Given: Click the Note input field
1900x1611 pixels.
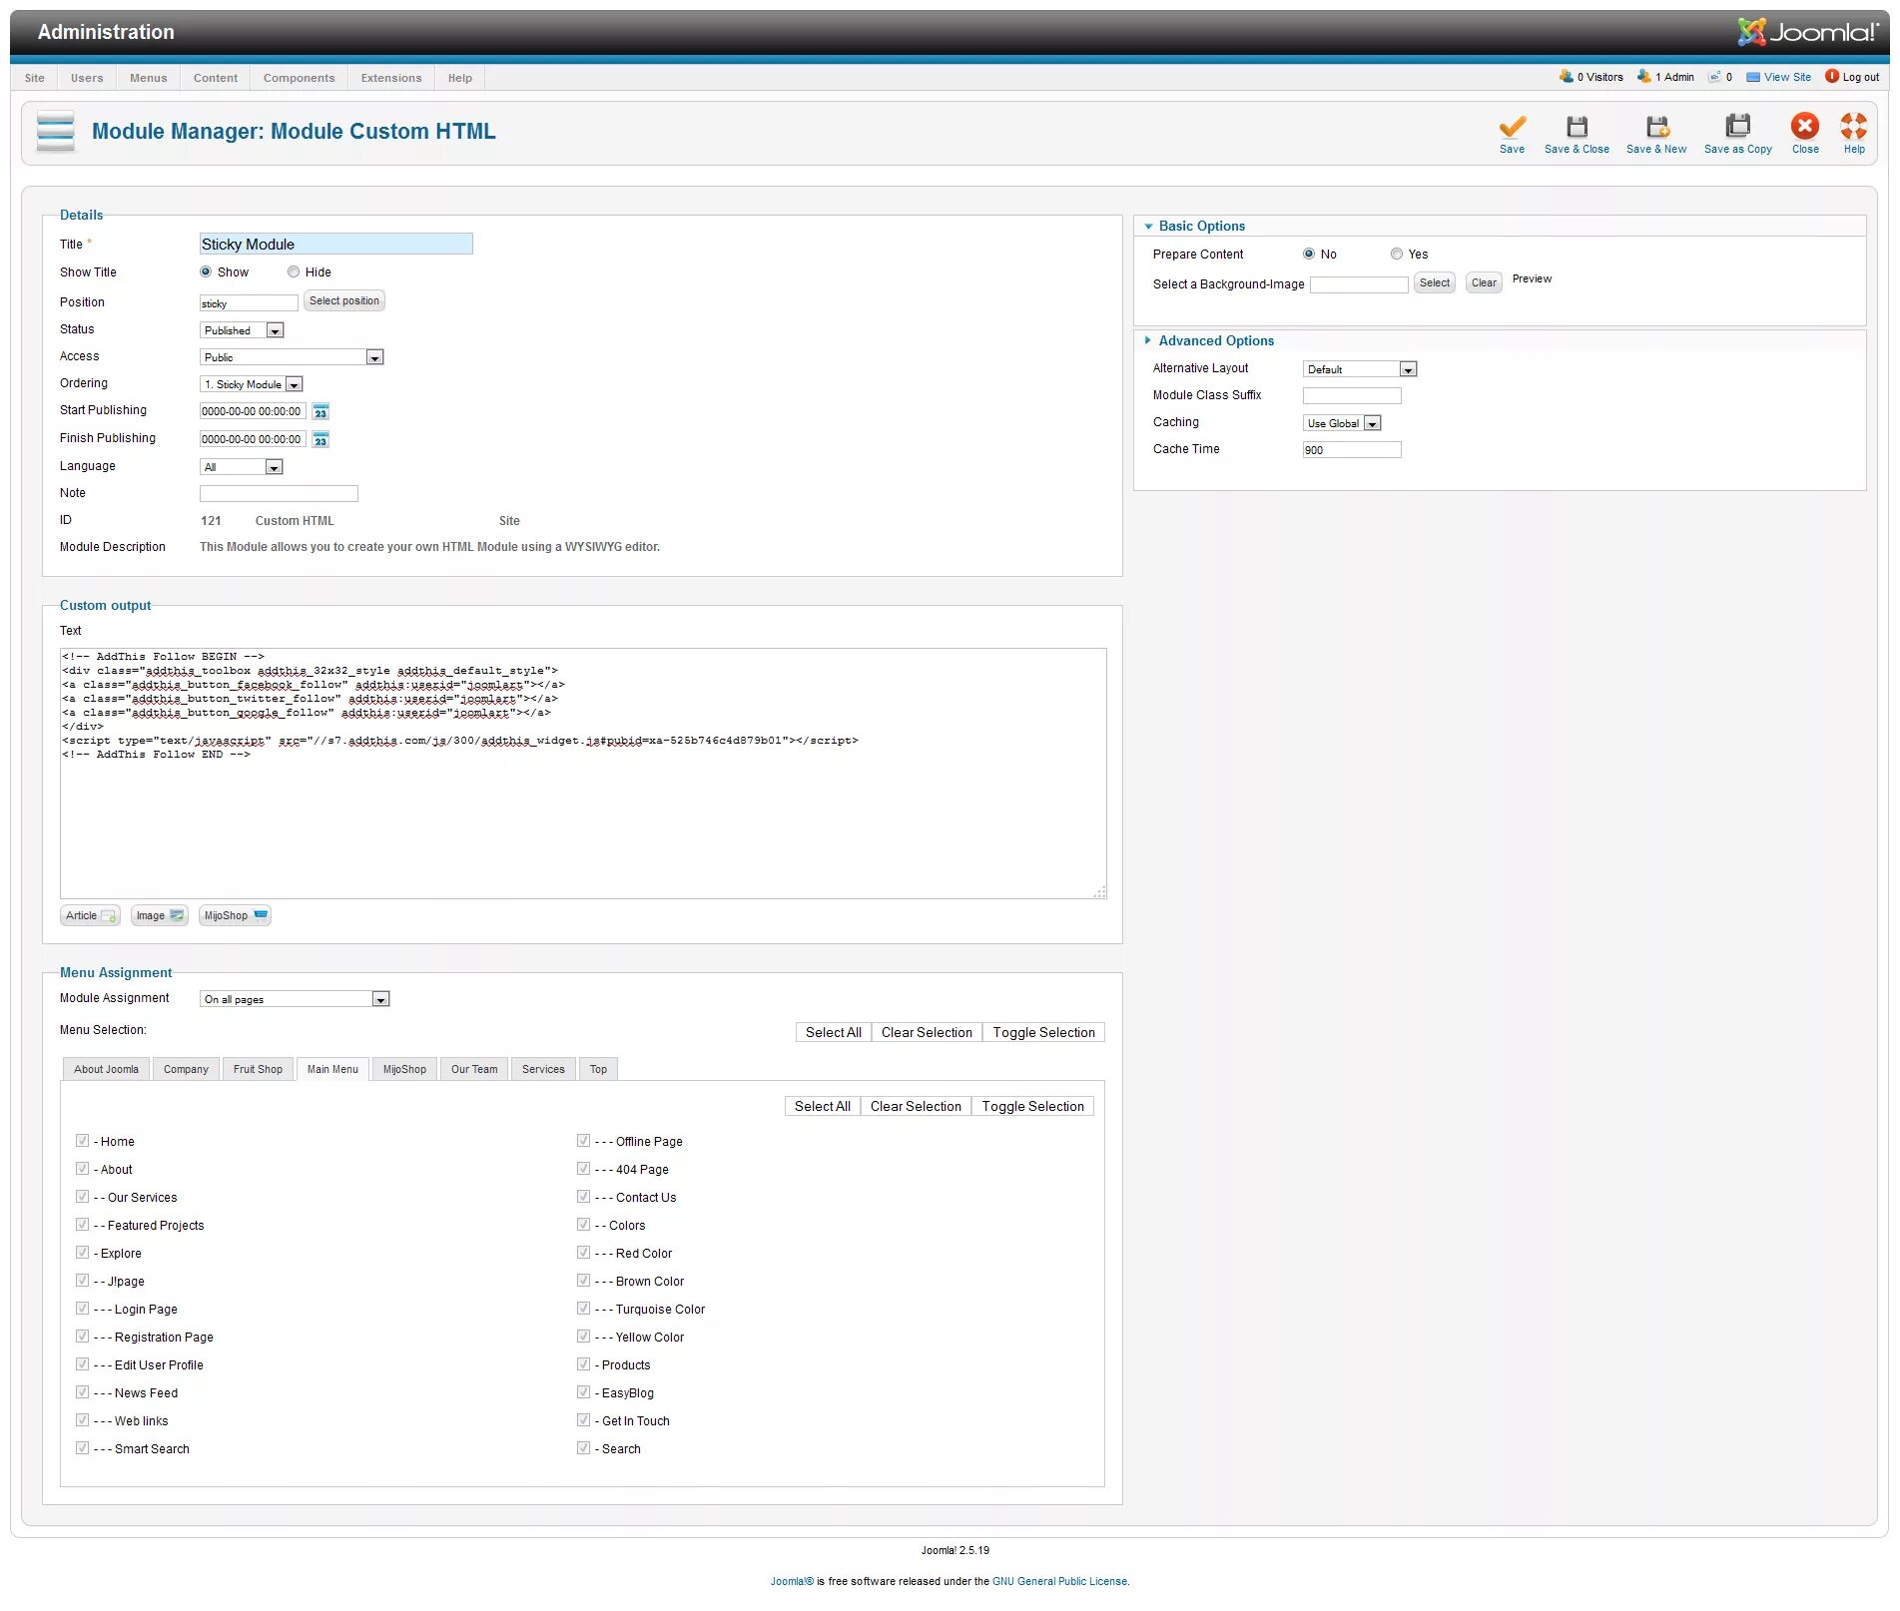Looking at the screenshot, I should 279,494.
